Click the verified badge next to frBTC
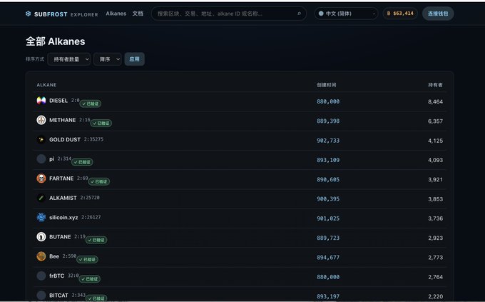485x302 pixels. 90,279
